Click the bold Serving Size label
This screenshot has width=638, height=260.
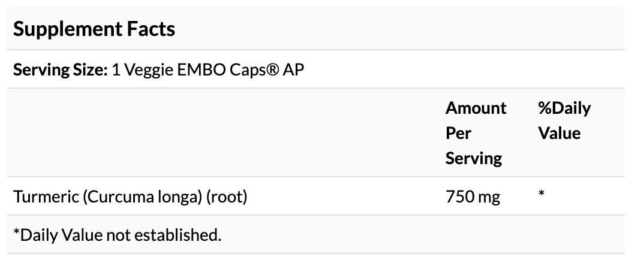(x=60, y=69)
